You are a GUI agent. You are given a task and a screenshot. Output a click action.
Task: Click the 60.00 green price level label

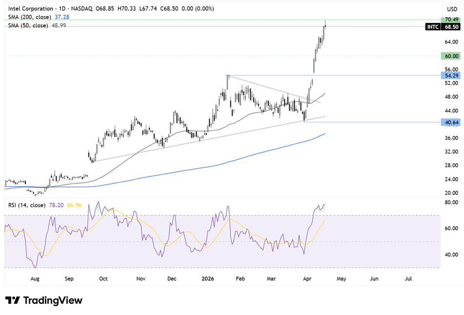coord(451,56)
